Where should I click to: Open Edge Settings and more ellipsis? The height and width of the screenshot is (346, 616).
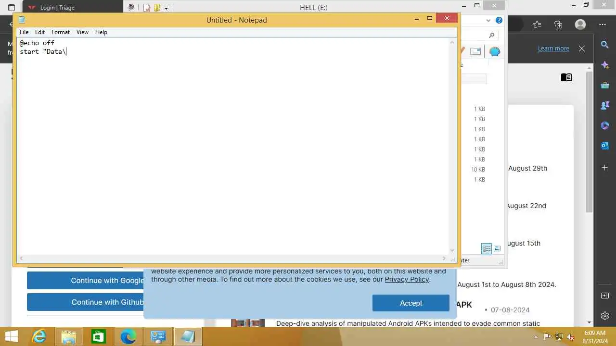tap(603, 25)
